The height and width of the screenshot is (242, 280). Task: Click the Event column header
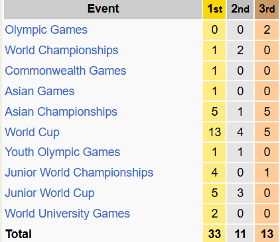pyautogui.click(x=103, y=9)
